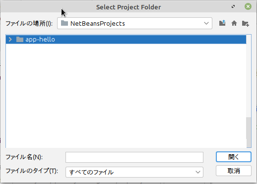Click the ファイルのタイプ(T) label
This screenshot has width=257, height=184.
32,171
